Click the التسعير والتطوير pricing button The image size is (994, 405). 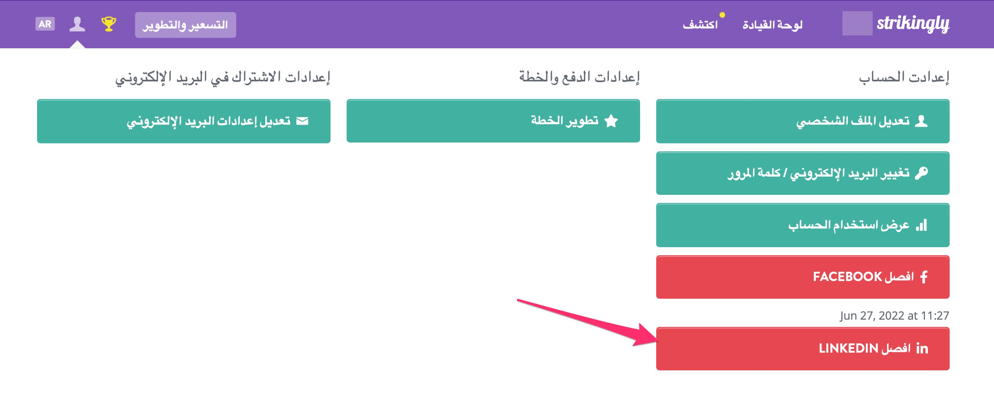click(185, 25)
